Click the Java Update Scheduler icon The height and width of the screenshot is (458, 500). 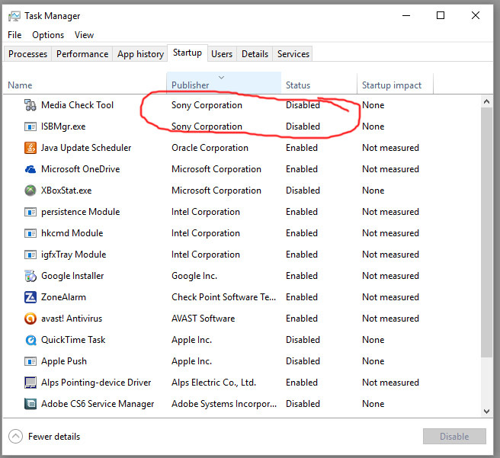coord(30,148)
